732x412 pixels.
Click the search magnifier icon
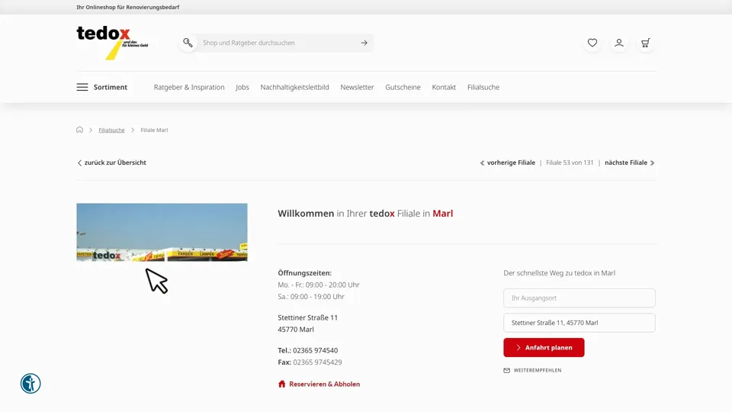(x=188, y=43)
